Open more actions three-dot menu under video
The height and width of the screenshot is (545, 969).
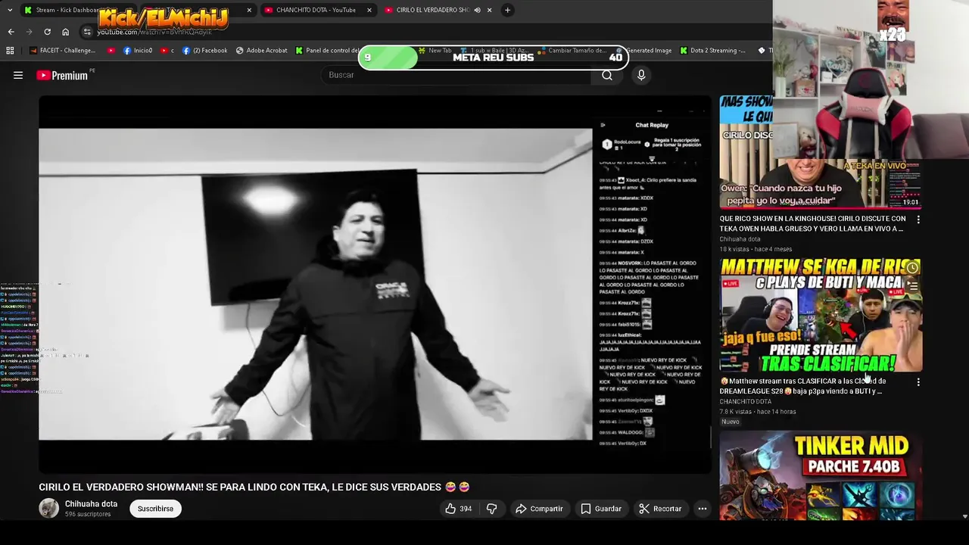pyautogui.click(x=703, y=509)
